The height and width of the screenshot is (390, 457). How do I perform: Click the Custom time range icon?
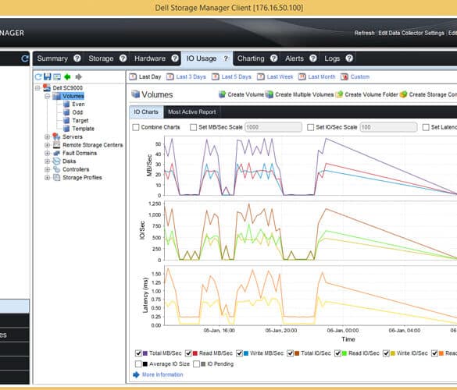[345, 77]
